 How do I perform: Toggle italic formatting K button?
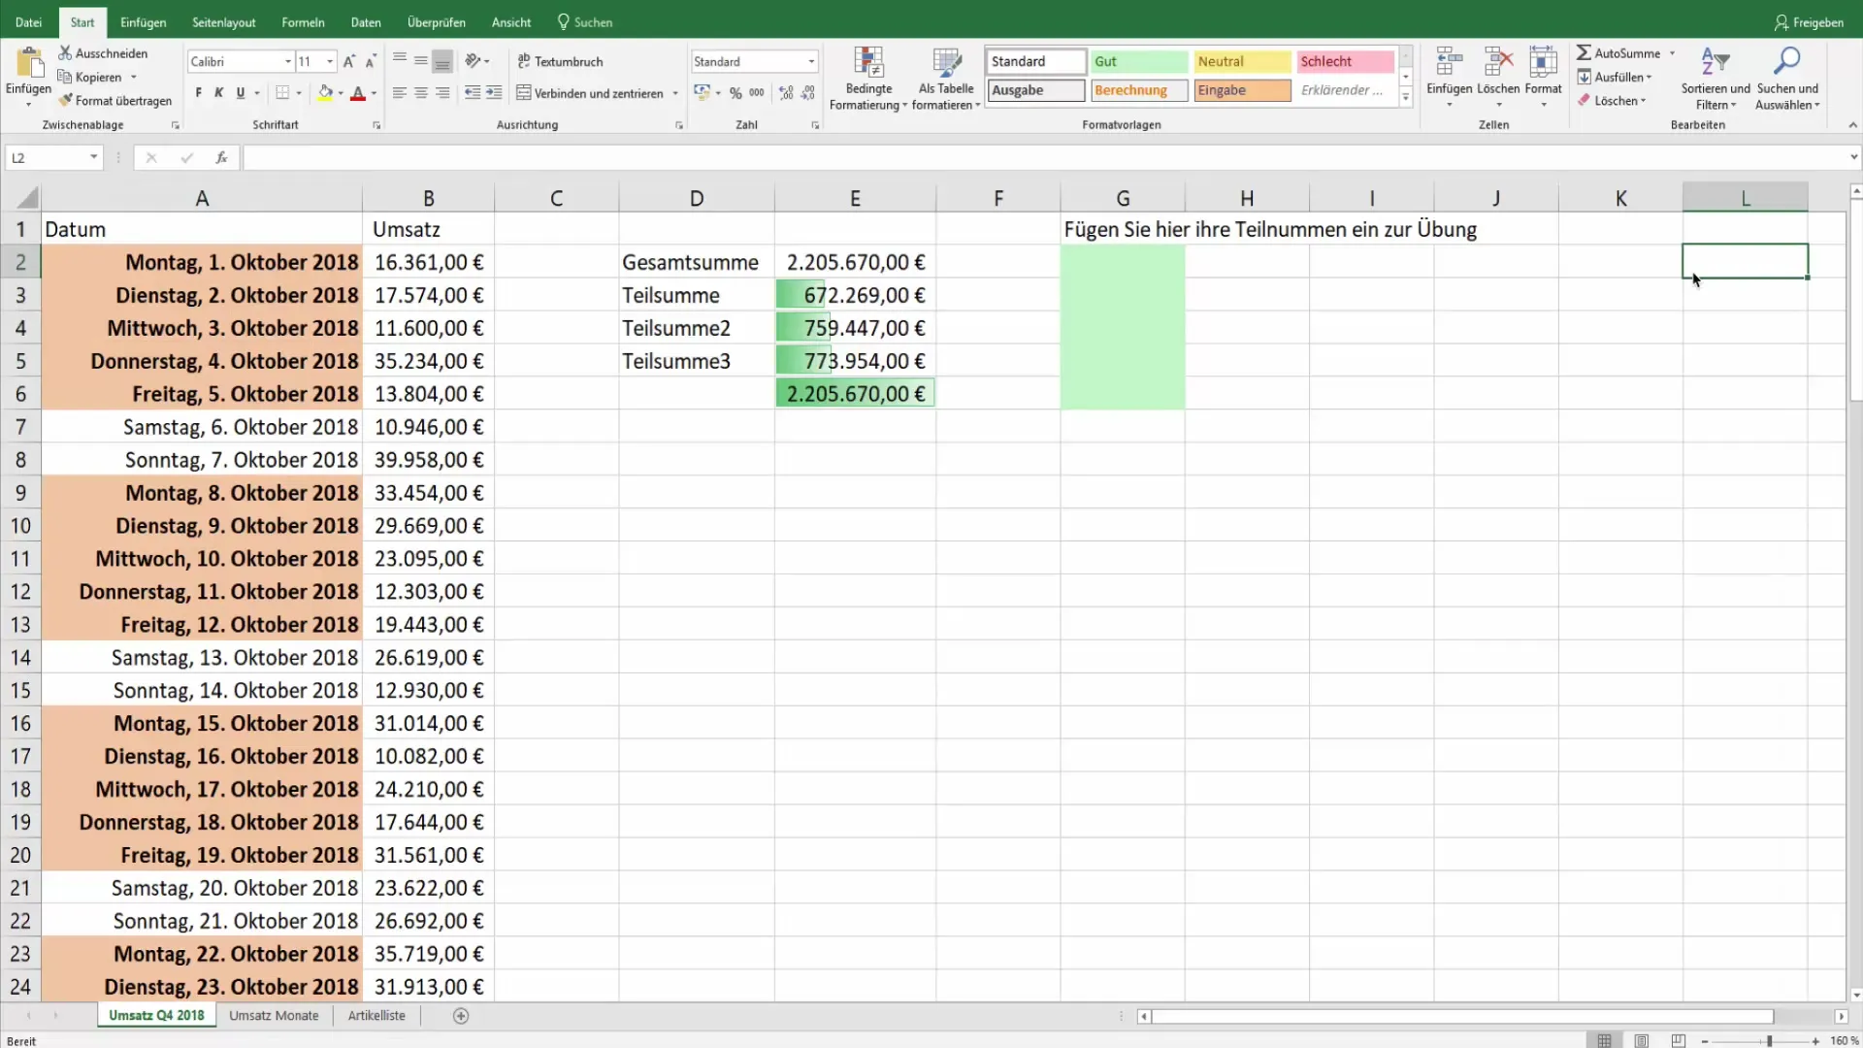pos(218,93)
